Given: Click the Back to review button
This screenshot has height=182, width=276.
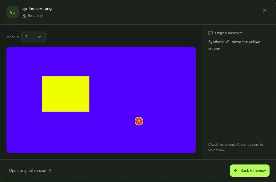Looking at the screenshot, I should click(x=250, y=170).
